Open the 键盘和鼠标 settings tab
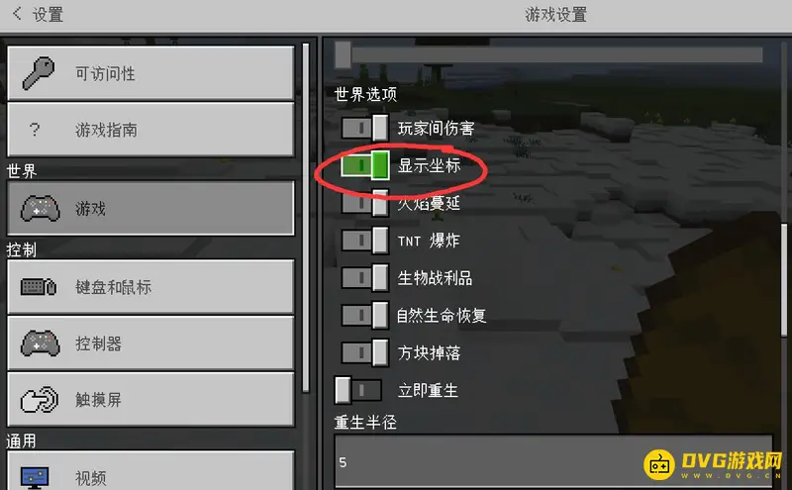The width and height of the screenshot is (792, 490). click(150, 287)
